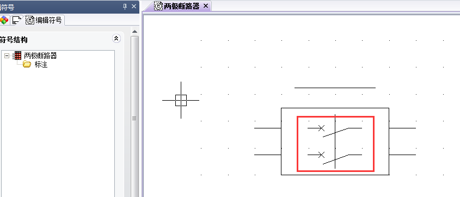Click the pin icon on the symbol panel
This screenshot has height=197, width=460.
click(125, 6)
